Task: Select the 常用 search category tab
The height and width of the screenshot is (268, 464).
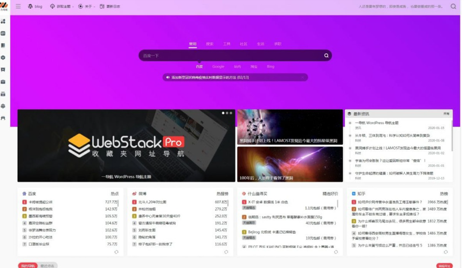Action: tap(192, 44)
